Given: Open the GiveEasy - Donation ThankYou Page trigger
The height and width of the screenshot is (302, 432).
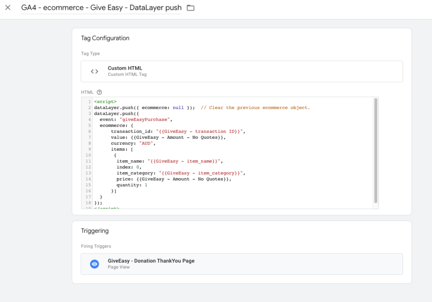Looking at the screenshot, I should pos(151,261).
